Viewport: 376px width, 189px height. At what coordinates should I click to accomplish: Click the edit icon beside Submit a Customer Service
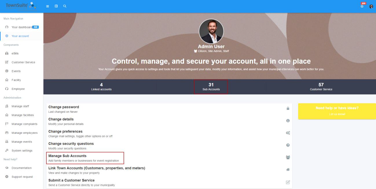pyautogui.click(x=288, y=182)
